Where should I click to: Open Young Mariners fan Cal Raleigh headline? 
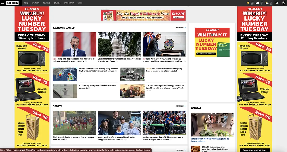117,138
